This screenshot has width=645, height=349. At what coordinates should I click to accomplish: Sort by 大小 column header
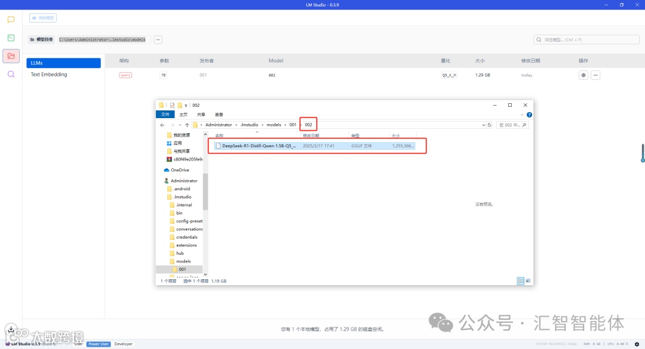395,135
